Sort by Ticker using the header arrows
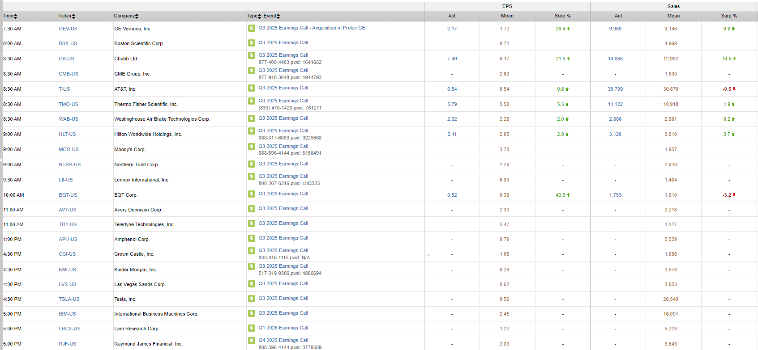This screenshot has height=350, width=758. point(67,16)
